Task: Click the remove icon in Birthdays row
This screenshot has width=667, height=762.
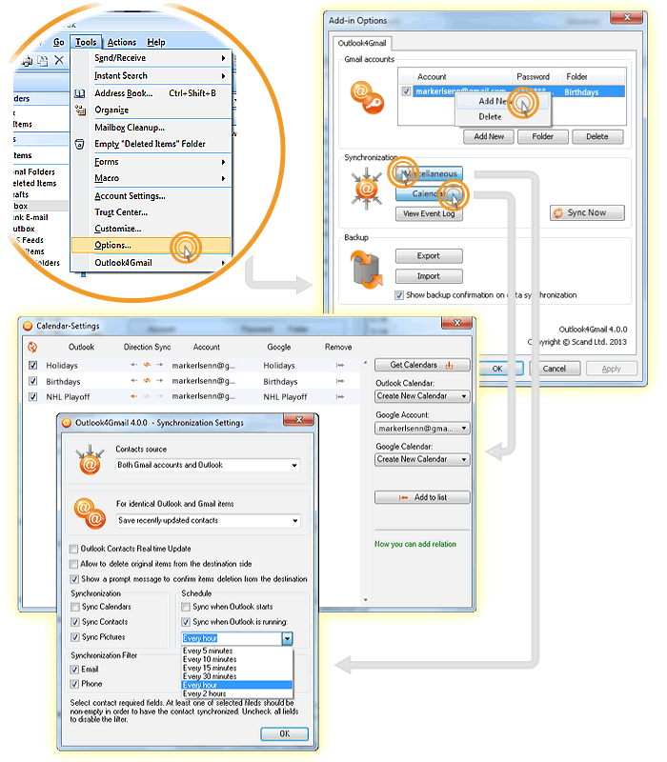Action: point(340,382)
